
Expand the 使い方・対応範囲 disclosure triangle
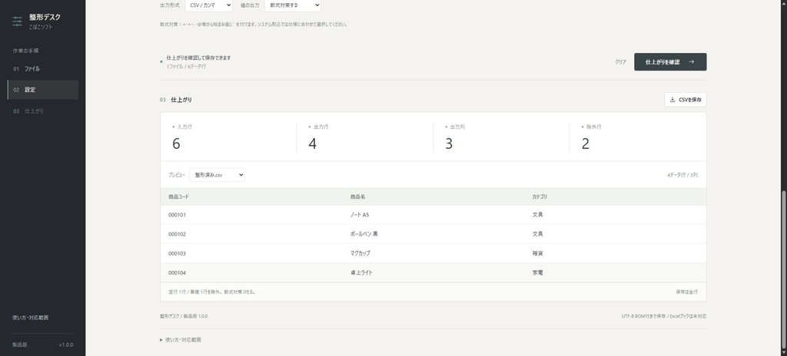pyautogui.click(x=161, y=340)
